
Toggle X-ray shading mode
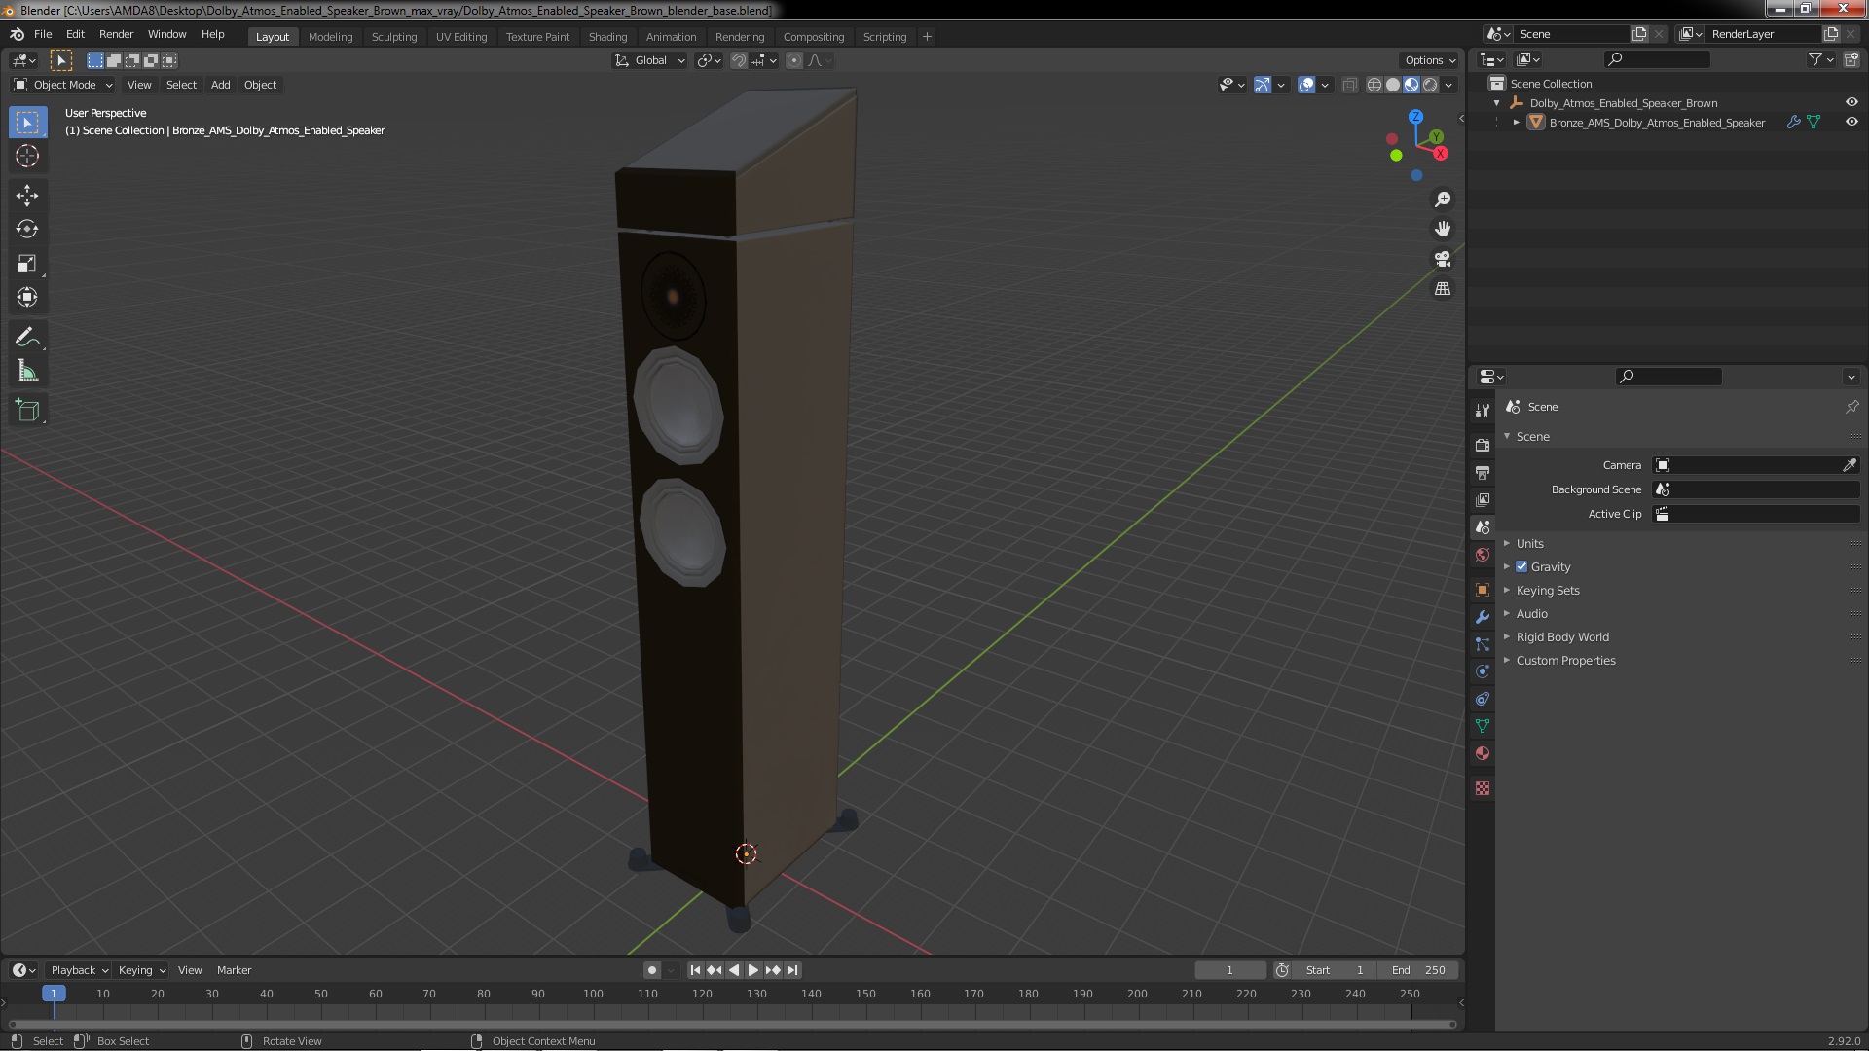pos(1349,85)
